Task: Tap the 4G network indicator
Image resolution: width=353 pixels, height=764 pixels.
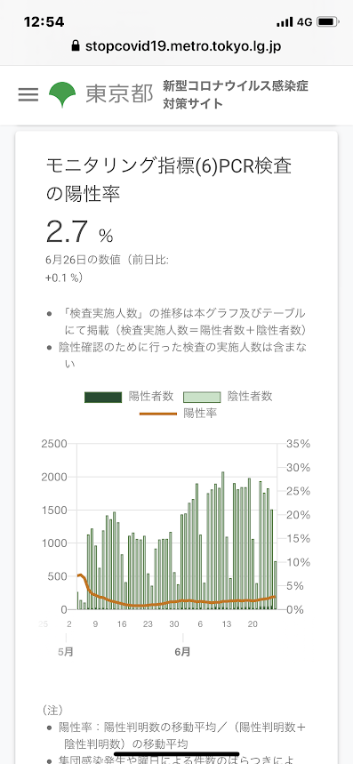Action: click(304, 22)
